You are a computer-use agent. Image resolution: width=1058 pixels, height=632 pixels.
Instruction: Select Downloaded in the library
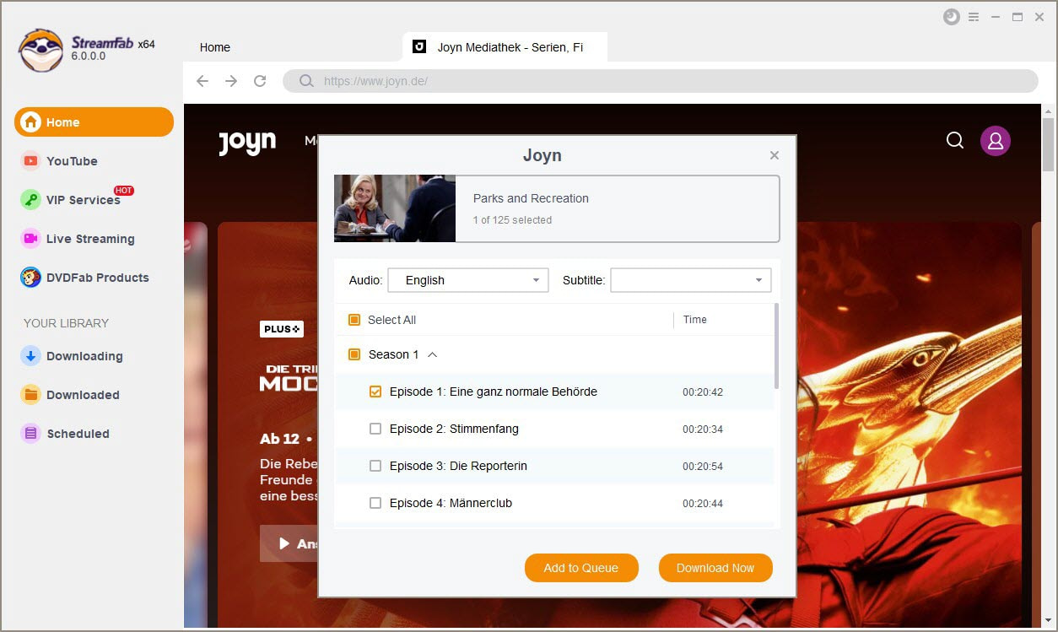click(x=83, y=395)
